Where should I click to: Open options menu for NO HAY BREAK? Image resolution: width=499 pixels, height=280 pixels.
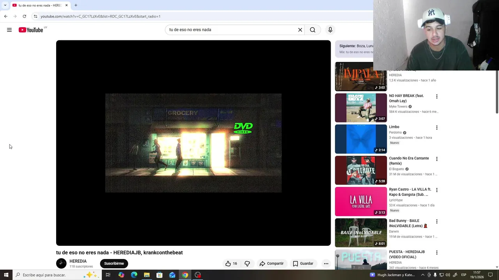pos(437,96)
